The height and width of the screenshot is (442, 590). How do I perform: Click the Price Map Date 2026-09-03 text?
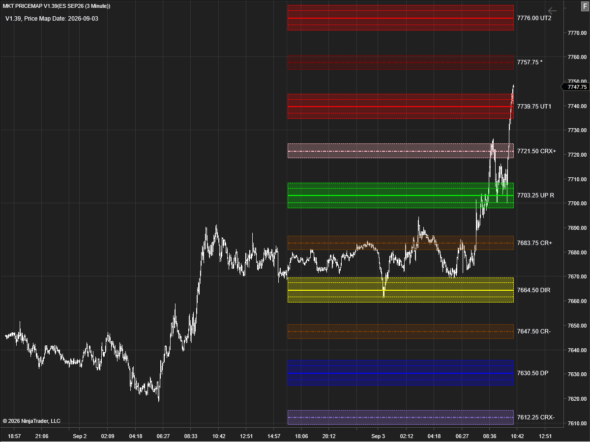click(x=61, y=18)
